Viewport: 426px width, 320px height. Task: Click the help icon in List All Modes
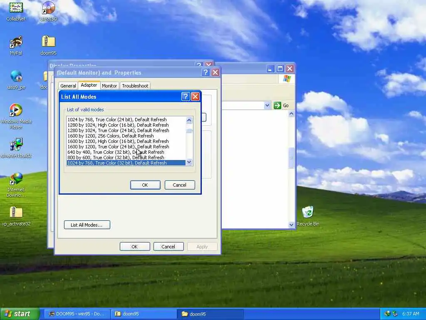(185, 96)
